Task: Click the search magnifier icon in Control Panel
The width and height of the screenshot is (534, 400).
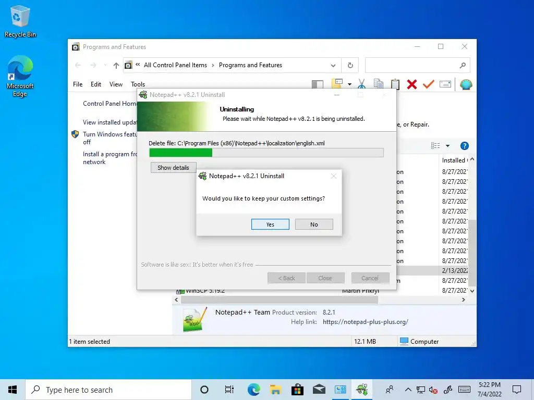Action: click(463, 65)
